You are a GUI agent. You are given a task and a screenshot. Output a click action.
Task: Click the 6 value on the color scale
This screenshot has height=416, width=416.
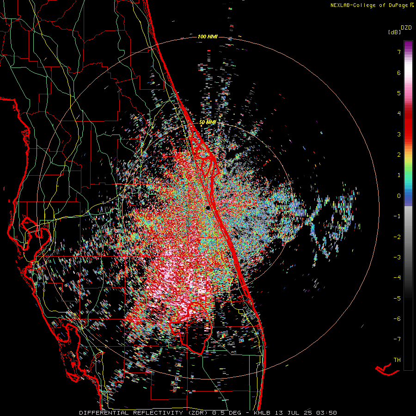[399, 73]
